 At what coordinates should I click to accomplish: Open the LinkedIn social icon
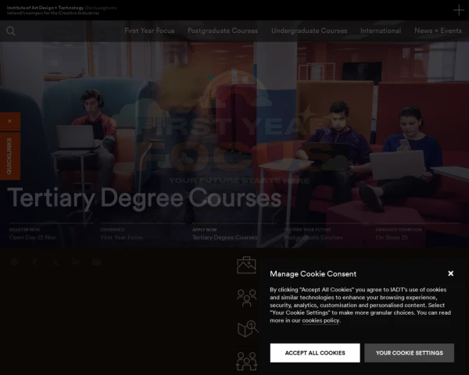tap(76, 262)
